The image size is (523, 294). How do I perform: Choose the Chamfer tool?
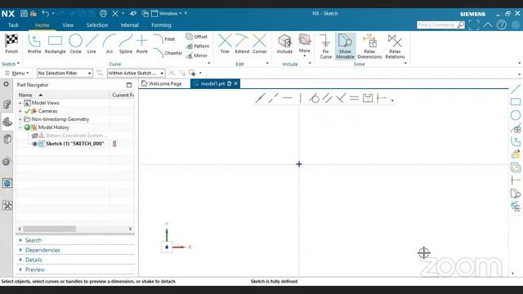click(x=168, y=52)
